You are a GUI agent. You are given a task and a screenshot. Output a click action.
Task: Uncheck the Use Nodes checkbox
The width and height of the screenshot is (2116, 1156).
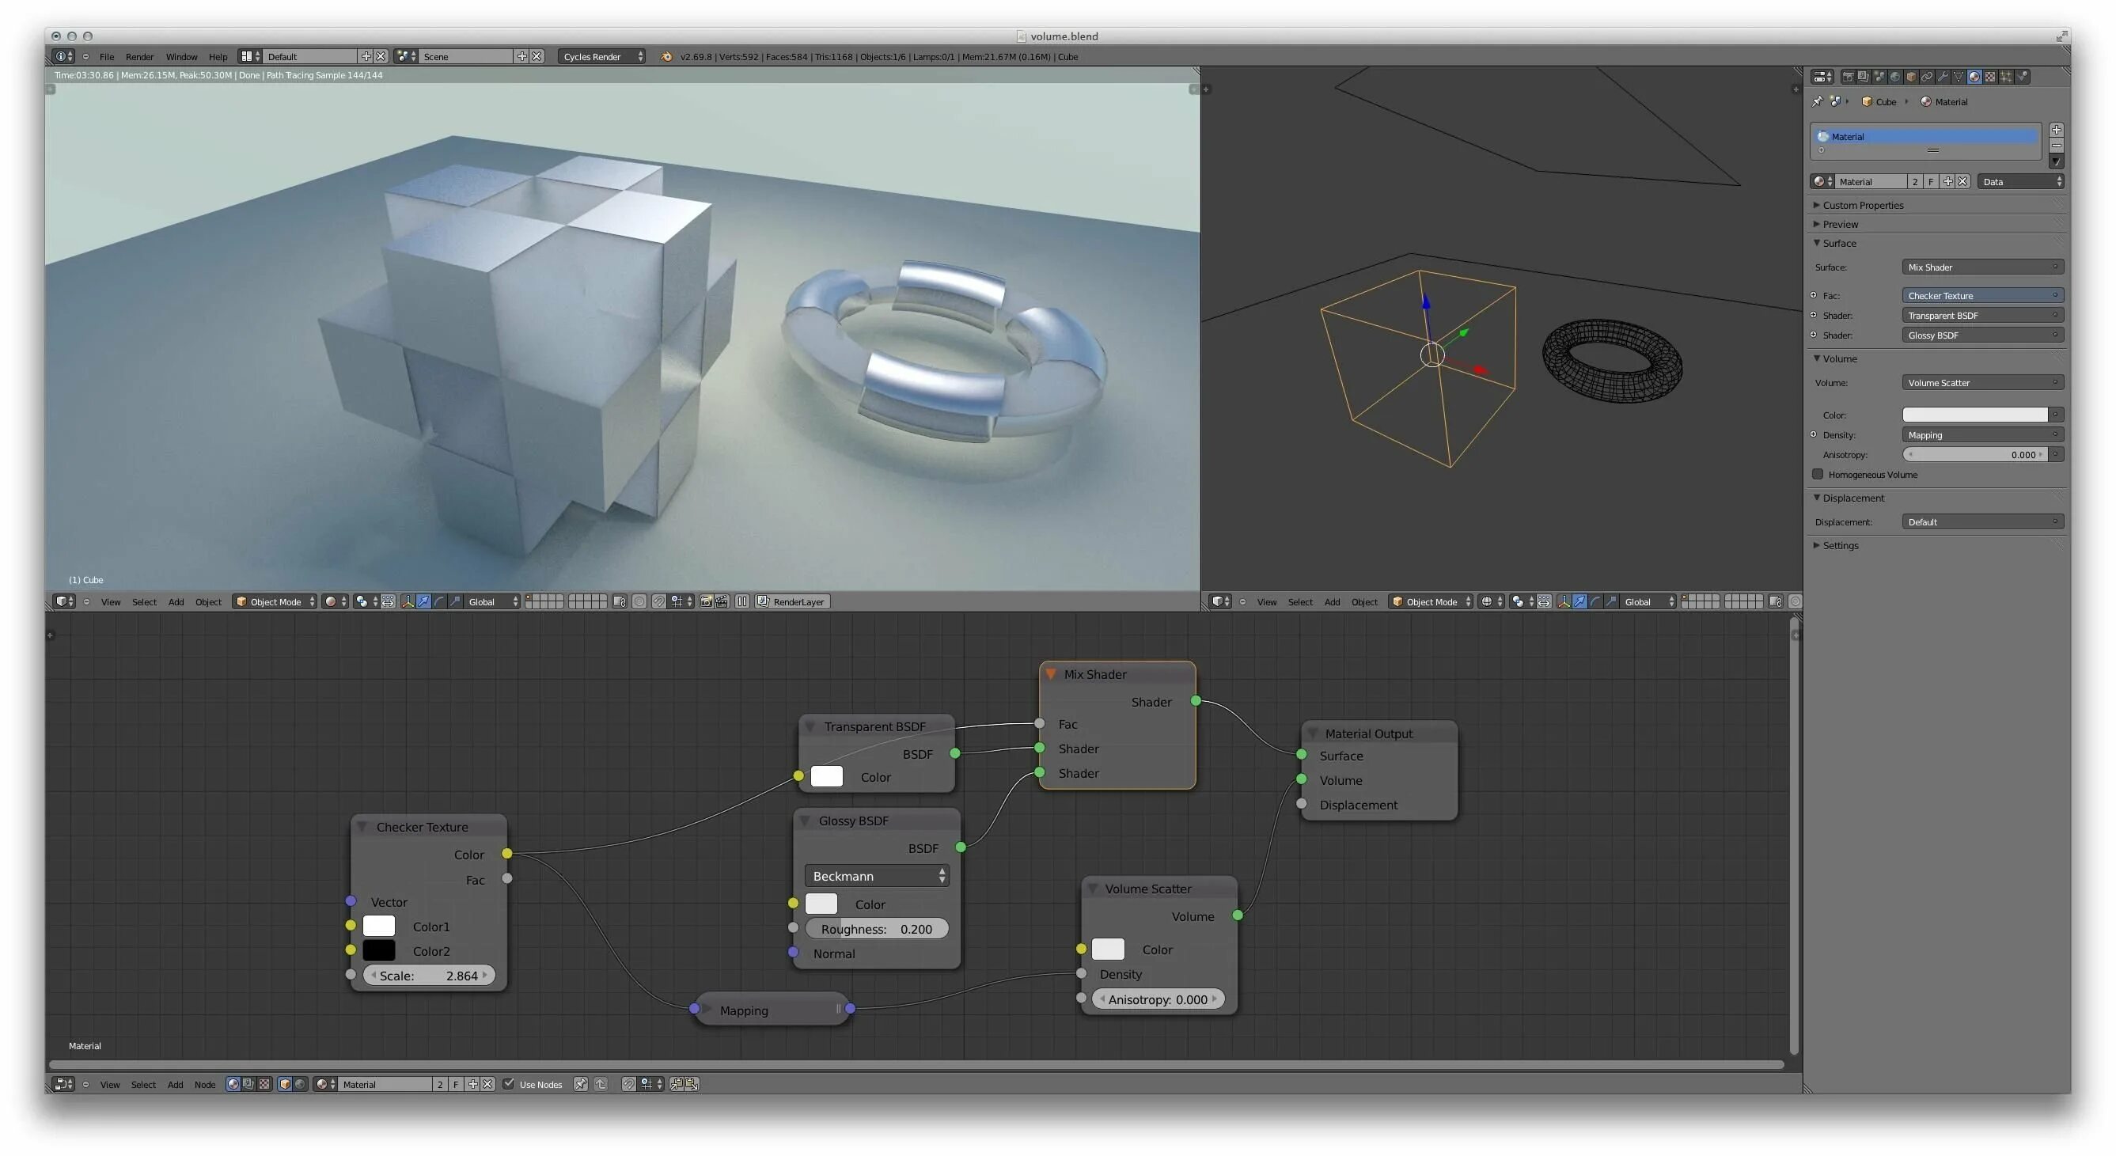pyautogui.click(x=509, y=1084)
